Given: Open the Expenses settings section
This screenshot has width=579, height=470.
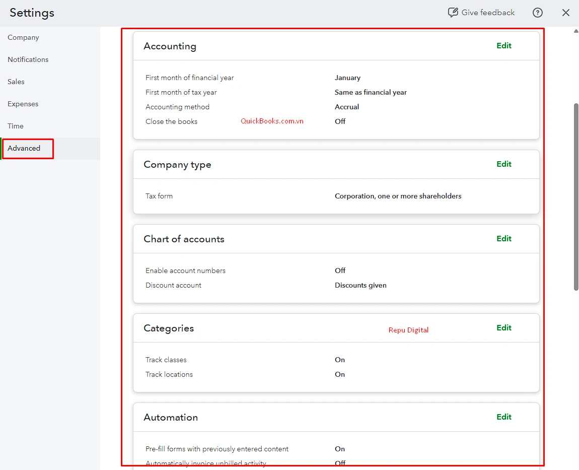Looking at the screenshot, I should click(23, 104).
